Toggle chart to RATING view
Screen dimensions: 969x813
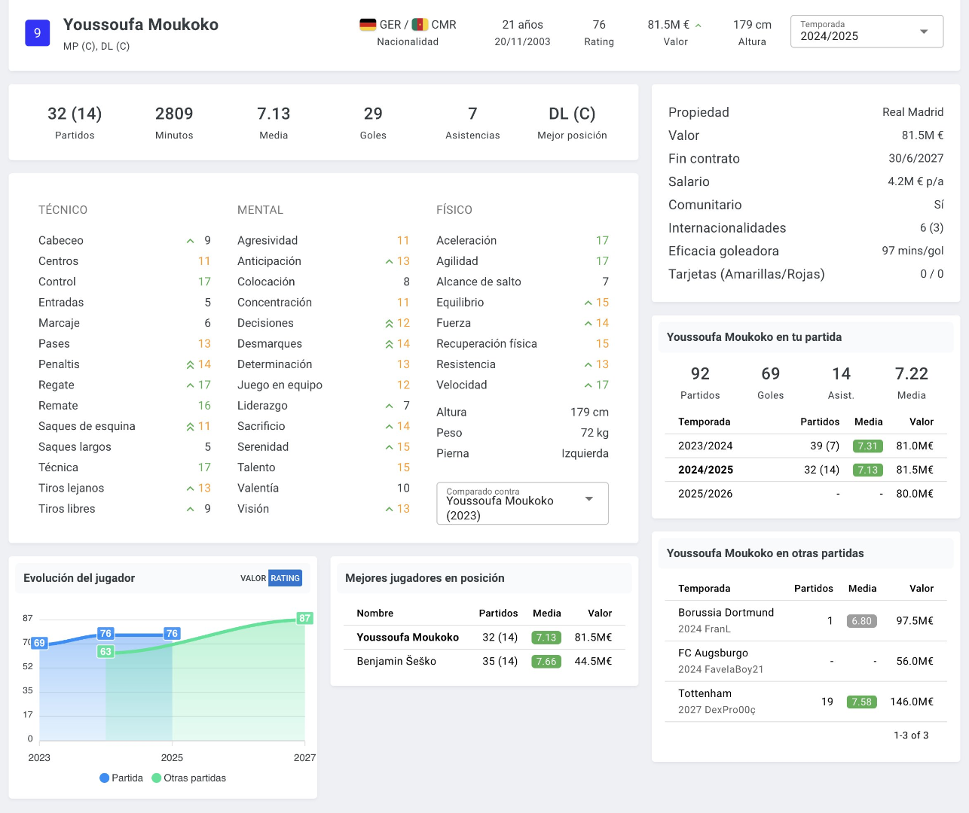(286, 578)
